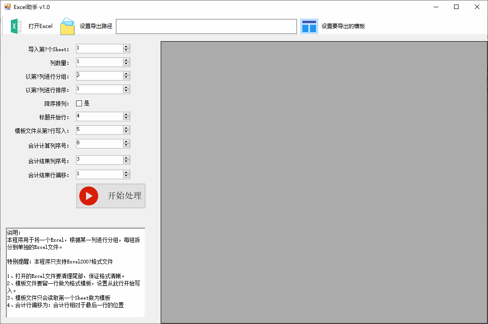The height and width of the screenshot is (324, 488).
Task: Click the green Excel icon to open a file
Action: click(16, 26)
